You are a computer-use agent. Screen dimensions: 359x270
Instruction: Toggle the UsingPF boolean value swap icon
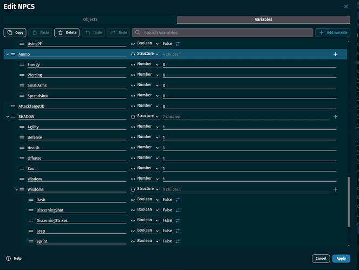(178, 43)
